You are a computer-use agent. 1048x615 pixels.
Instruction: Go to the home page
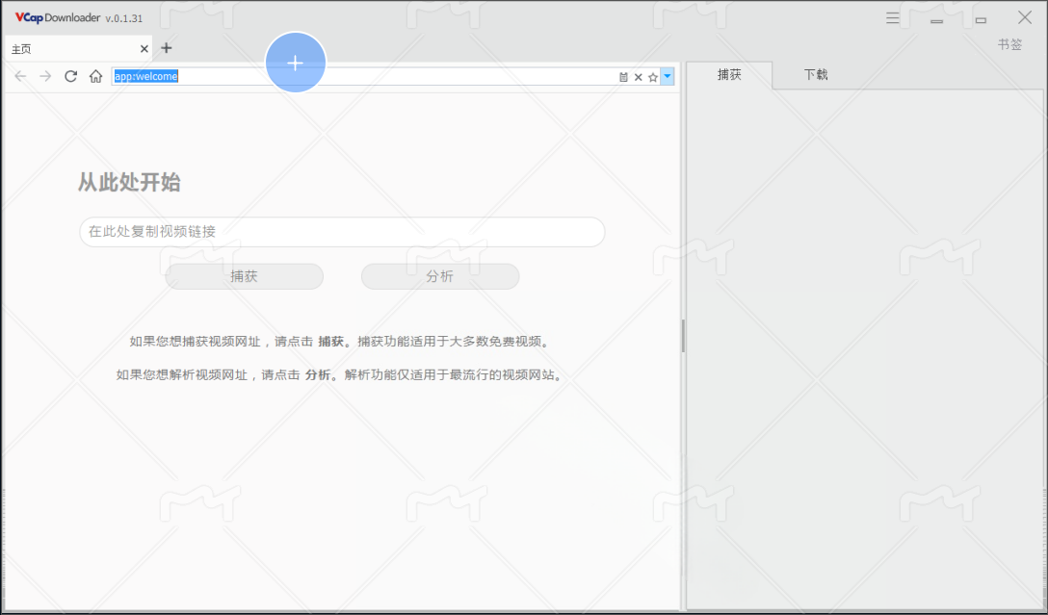point(95,76)
